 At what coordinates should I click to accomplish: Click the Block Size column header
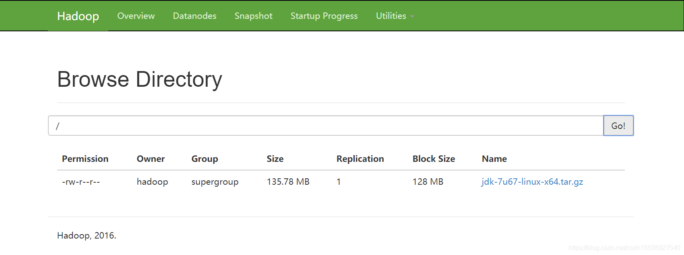coord(434,159)
